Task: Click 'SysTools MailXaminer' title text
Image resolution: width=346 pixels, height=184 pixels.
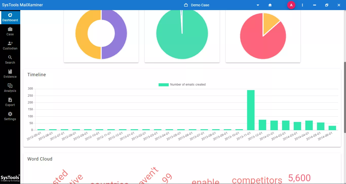Action: pos(23,5)
